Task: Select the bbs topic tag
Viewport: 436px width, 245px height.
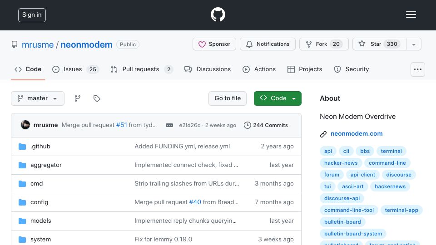Action: click(x=365, y=151)
